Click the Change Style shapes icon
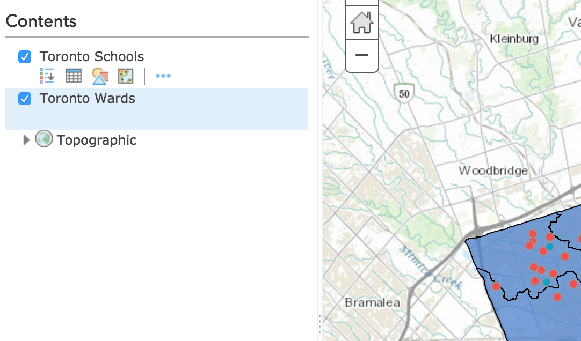 point(100,76)
